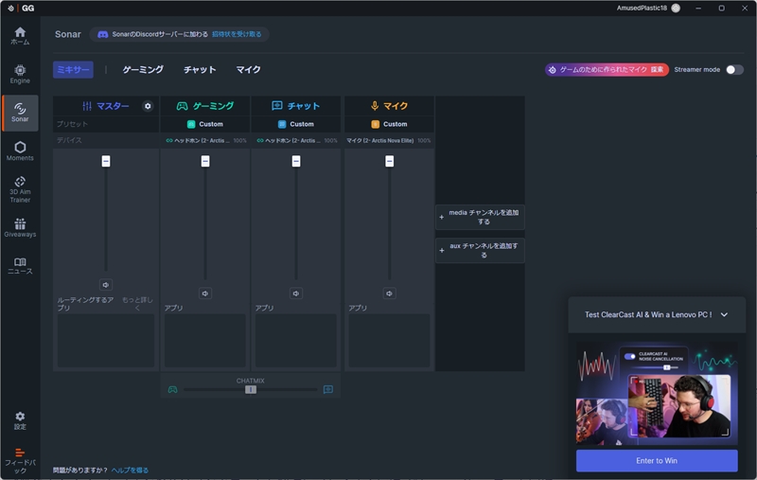Open the ゲーミング Custom preset dropdown
Screen dimensions: 757x480
tap(205, 124)
